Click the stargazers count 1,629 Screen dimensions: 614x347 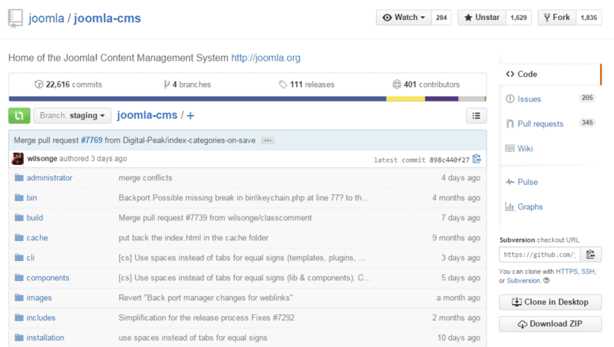click(519, 18)
